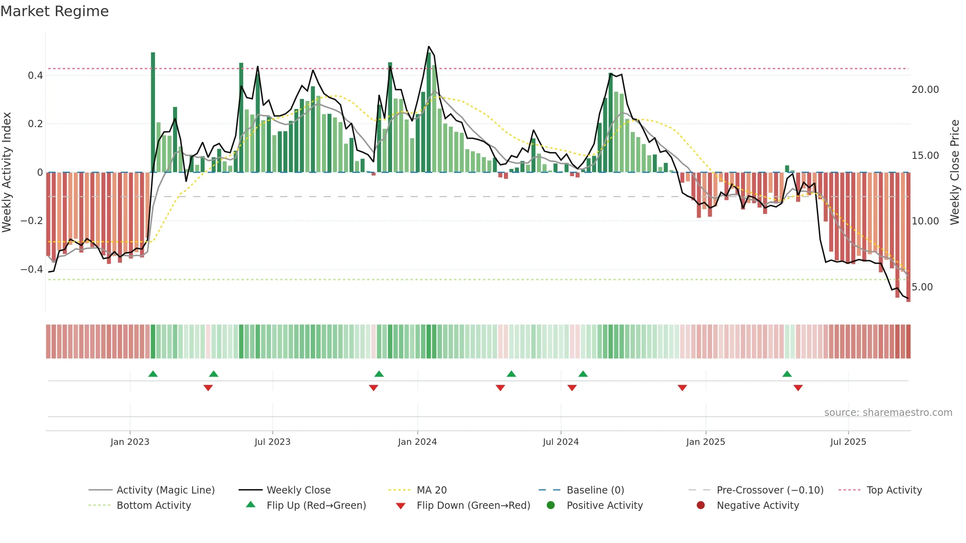Viewport: 966px width, 543px height.
Task: Click the Weekly Activity Index axis title
Action: click(x=7, y=172)
